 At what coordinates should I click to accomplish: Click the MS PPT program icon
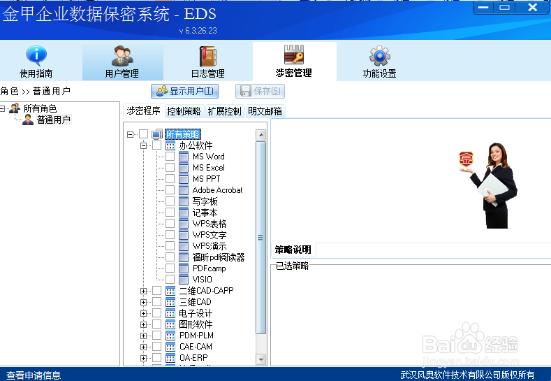click(x=184, y=179)
